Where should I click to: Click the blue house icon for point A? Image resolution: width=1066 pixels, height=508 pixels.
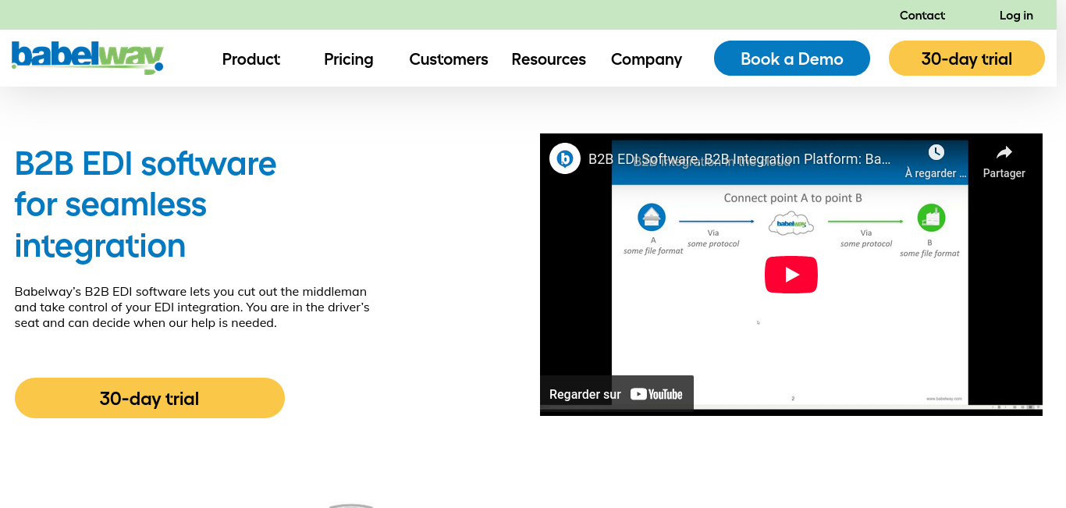652,218
